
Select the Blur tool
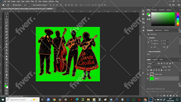tap(6, 56)
